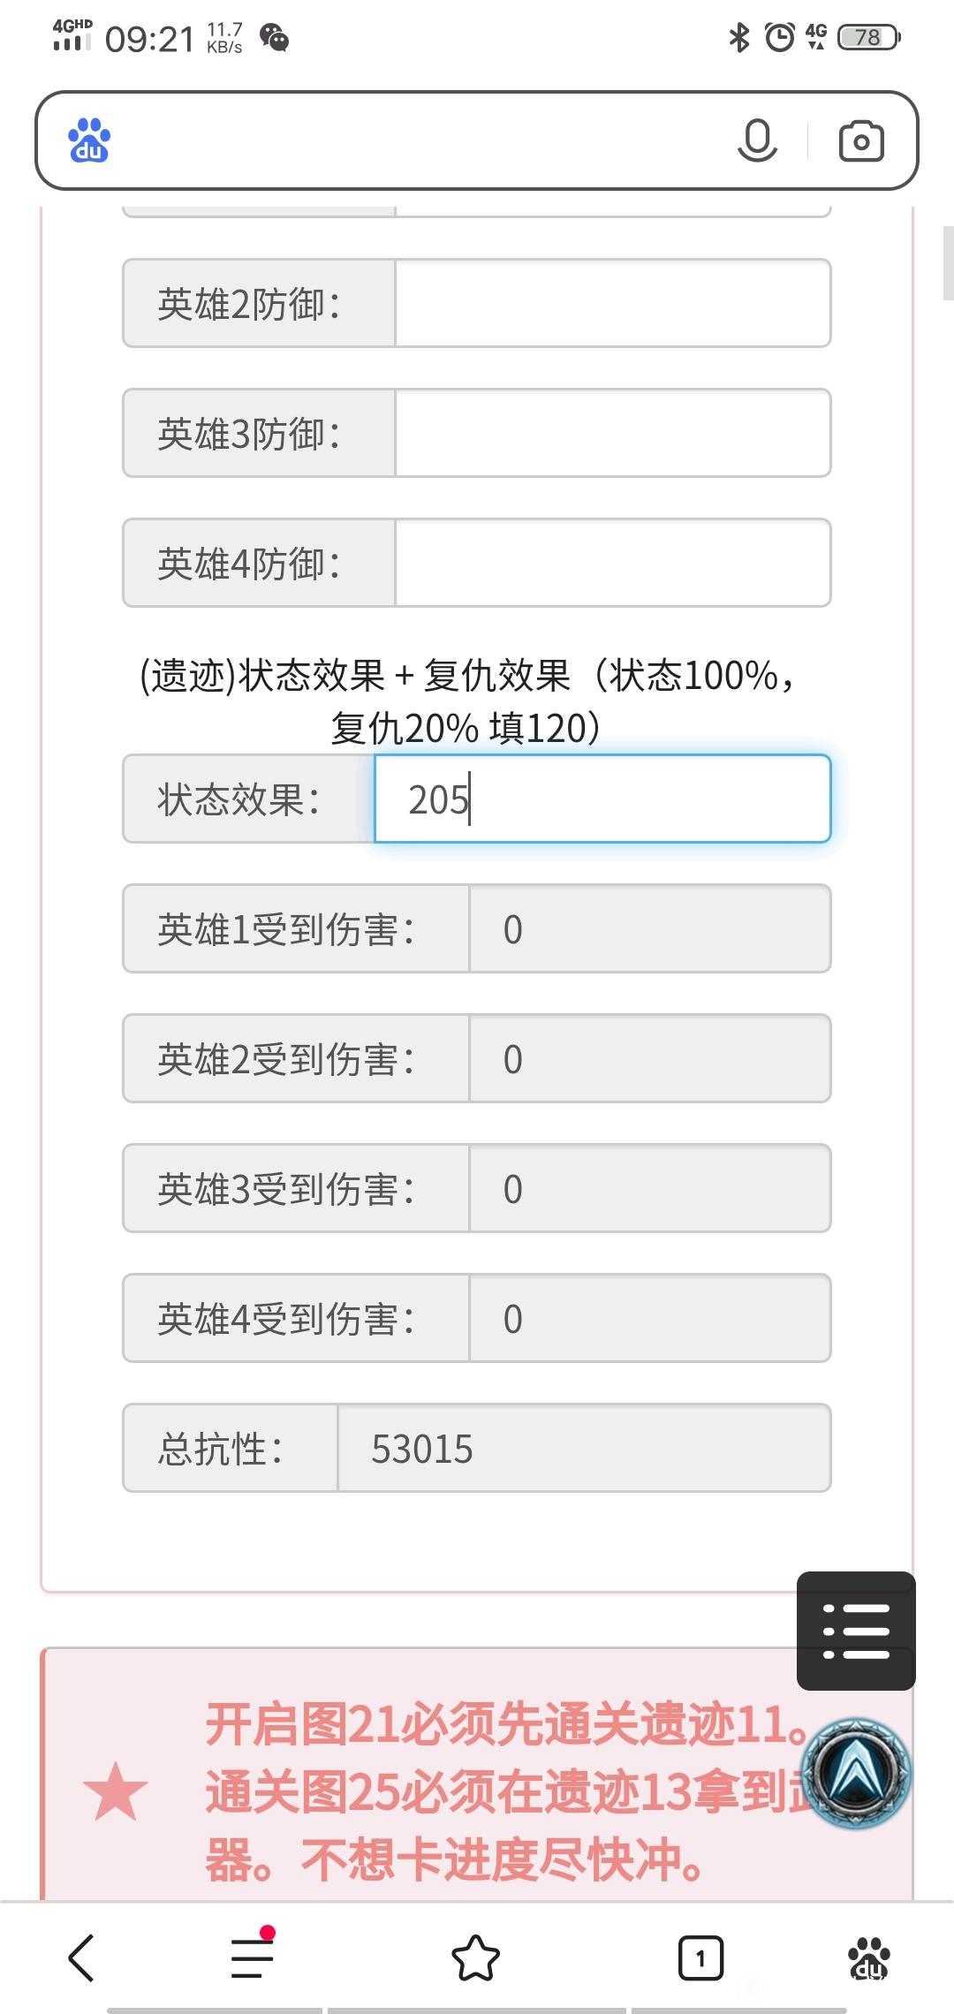Click the pink star beside the notice
Screen dimensions: 954x2014
(x=115, y=1791)
